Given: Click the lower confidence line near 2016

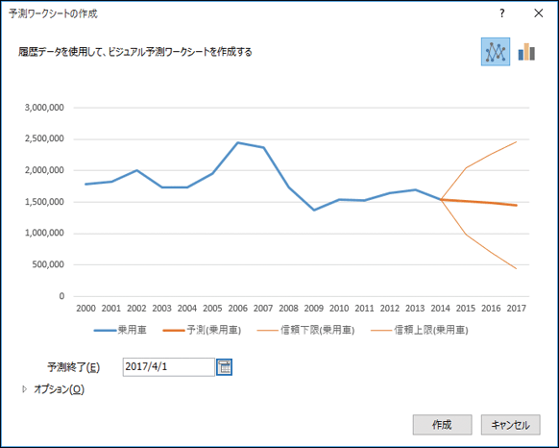Looking at the screenshot, I should coord(491,253).
